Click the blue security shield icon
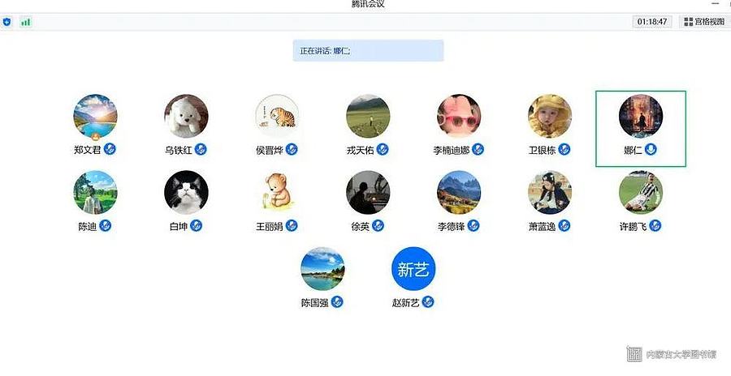Screen dimensions: 731x376 [x=7, y=22]
